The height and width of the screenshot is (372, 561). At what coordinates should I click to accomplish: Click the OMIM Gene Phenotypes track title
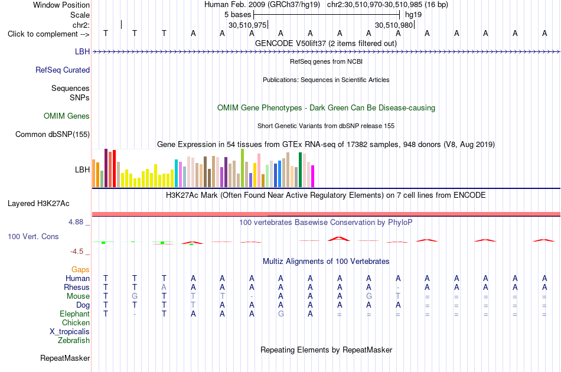point(327,107)
